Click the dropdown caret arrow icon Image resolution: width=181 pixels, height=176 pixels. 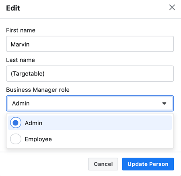pos(164,103)
